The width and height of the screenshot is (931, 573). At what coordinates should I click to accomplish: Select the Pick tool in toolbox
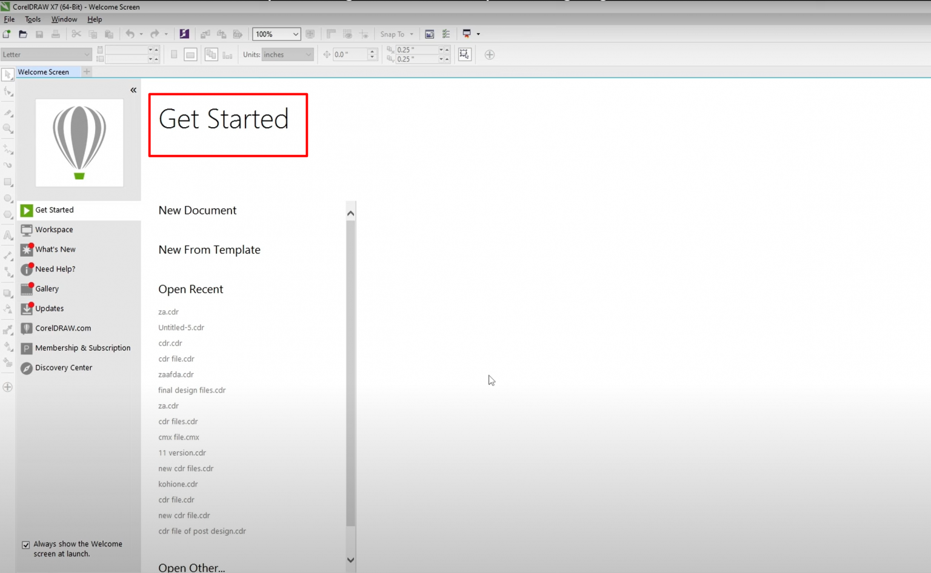pos(8,75)
